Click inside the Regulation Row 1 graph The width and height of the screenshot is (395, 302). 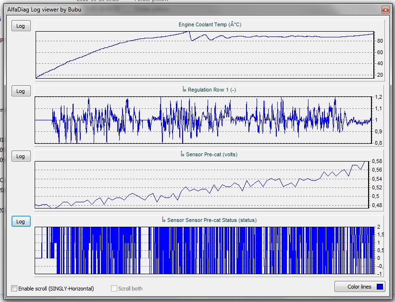point(204,120)
